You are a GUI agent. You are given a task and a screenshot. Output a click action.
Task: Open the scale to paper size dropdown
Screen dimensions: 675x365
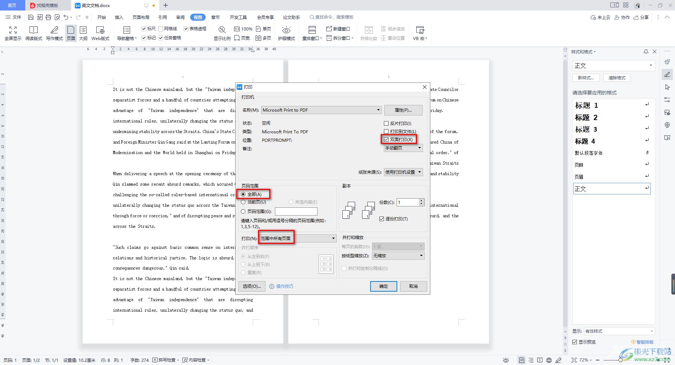(x=398, y=256)
